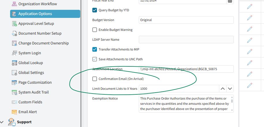Image resolution: width=264 pixels, height=127 pixels.
Task: Uncheck Transfer Attachments to MIP
Action: [x=95, y=49]
